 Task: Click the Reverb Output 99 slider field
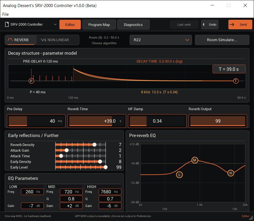[218, 121]
